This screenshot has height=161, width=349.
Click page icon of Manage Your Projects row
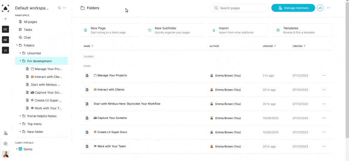point(87,75)
